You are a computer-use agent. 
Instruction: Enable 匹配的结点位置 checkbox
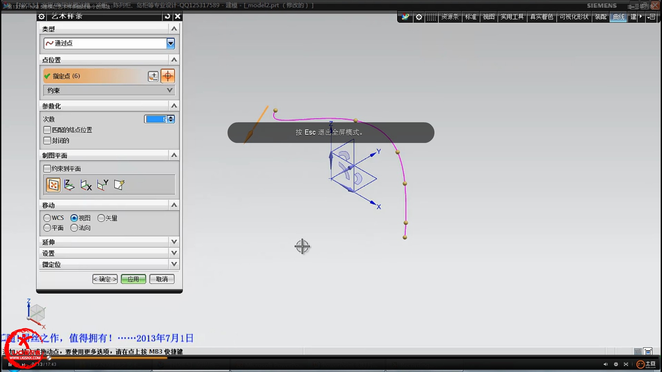click(47, 130)
